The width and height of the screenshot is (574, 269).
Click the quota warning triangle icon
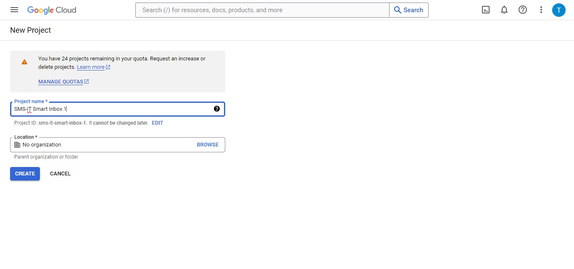tap(24, 61)
